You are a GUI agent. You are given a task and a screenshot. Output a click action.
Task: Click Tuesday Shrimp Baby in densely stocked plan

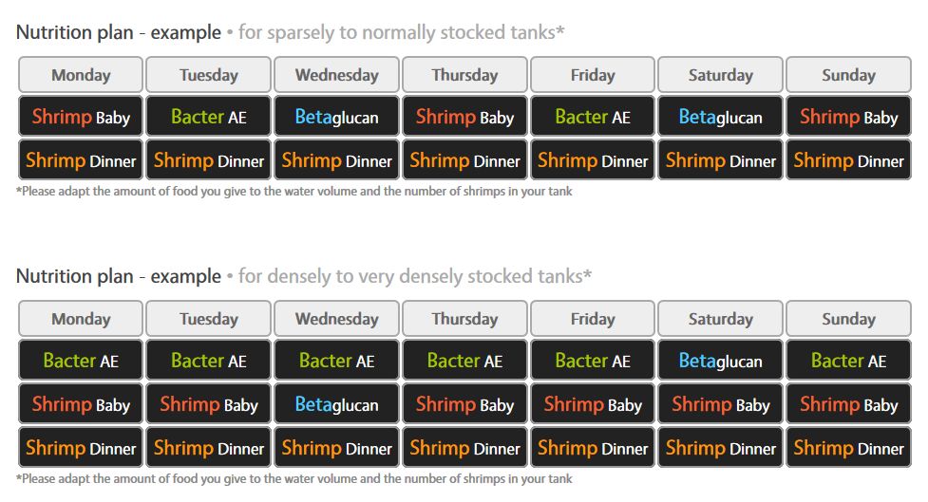(x=209, y=404)
